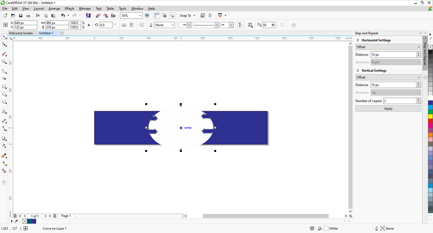Image resolution: width=433 pixels, height=233 pixels.
Task: Switch to Welcome Screen tab
Action: (21, 33)
